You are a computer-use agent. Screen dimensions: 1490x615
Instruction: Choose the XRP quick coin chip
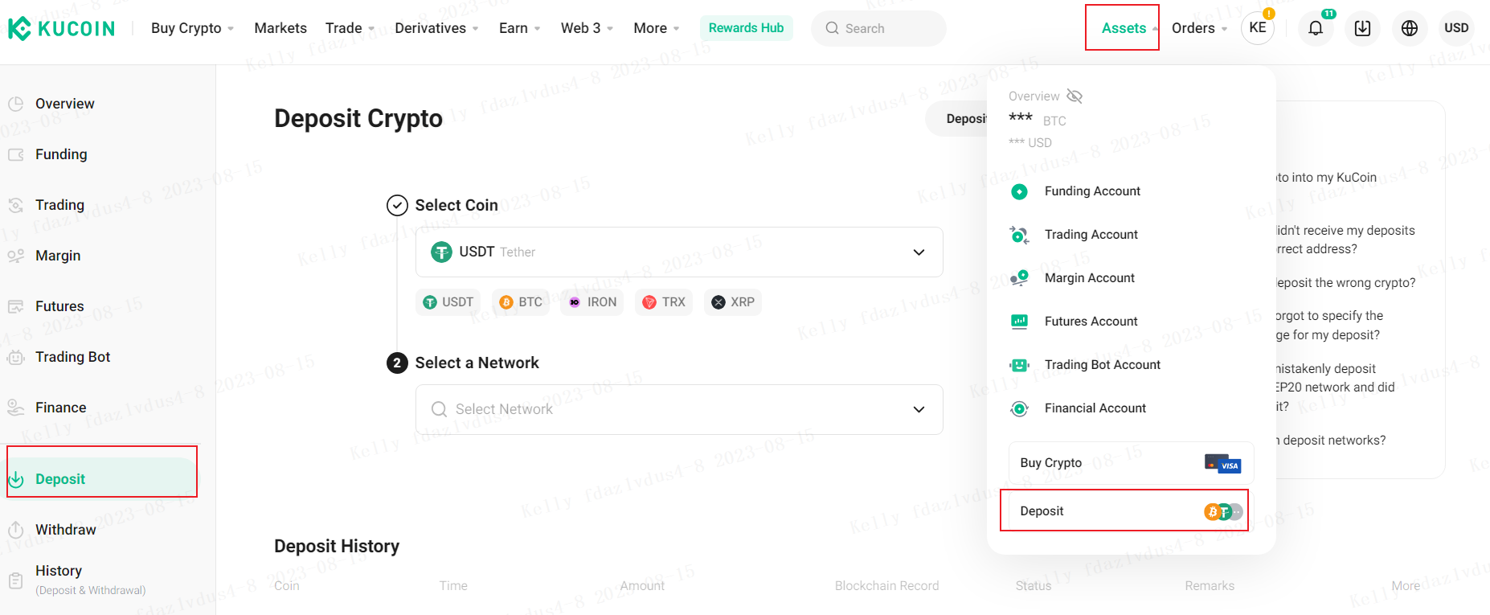pyautogui.click(x=733, y=302)
